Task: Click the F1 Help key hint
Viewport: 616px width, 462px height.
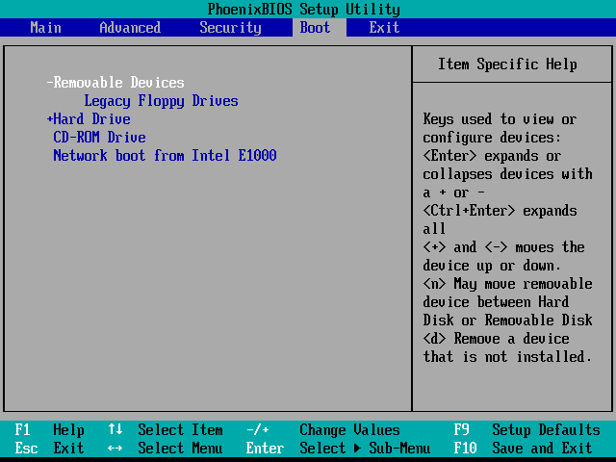Action: [x=49, y=430]
